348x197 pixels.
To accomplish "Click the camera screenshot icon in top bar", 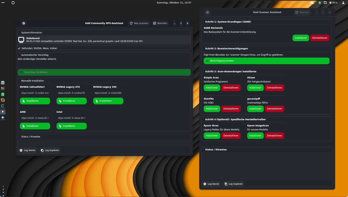I will tap(312, 3).
